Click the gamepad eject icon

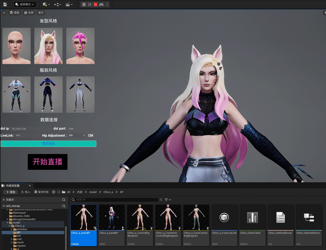click(x=101, y=4)
